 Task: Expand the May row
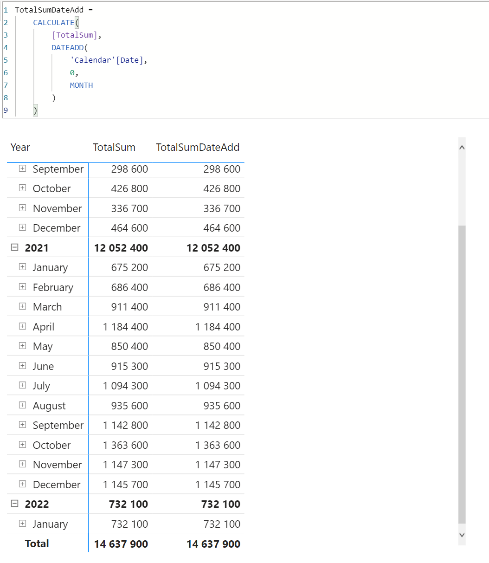click(x=22, y=346)
